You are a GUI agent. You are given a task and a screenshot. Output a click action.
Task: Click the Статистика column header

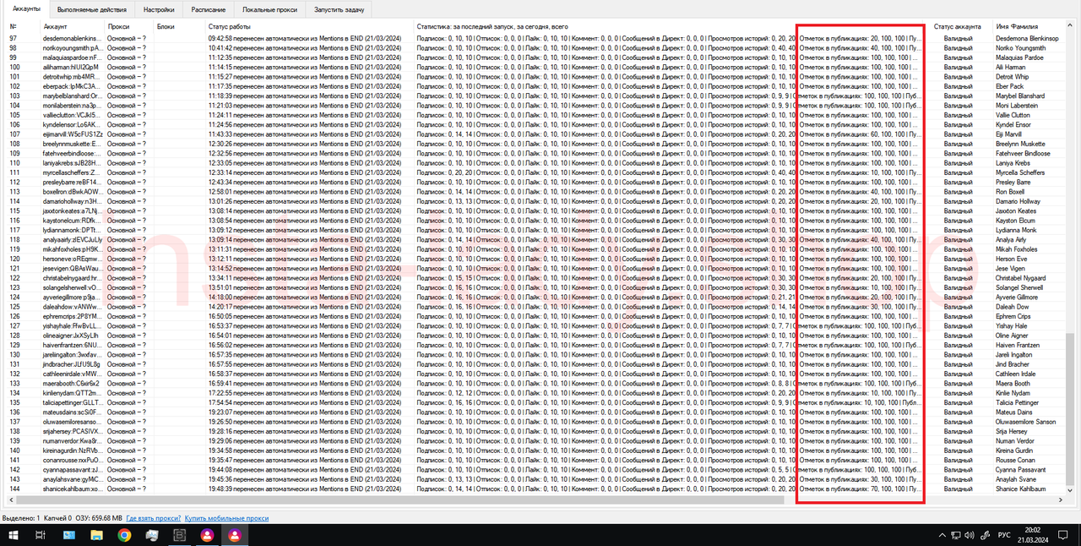coord(672,26)
